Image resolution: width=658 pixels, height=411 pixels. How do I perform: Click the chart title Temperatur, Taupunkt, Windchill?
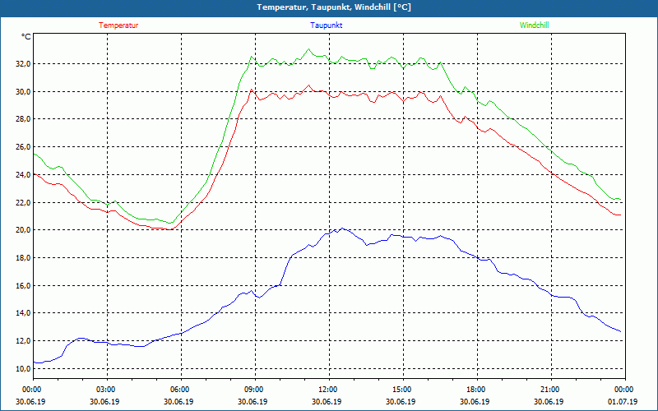pyautogui.click(x=334, y=7)
